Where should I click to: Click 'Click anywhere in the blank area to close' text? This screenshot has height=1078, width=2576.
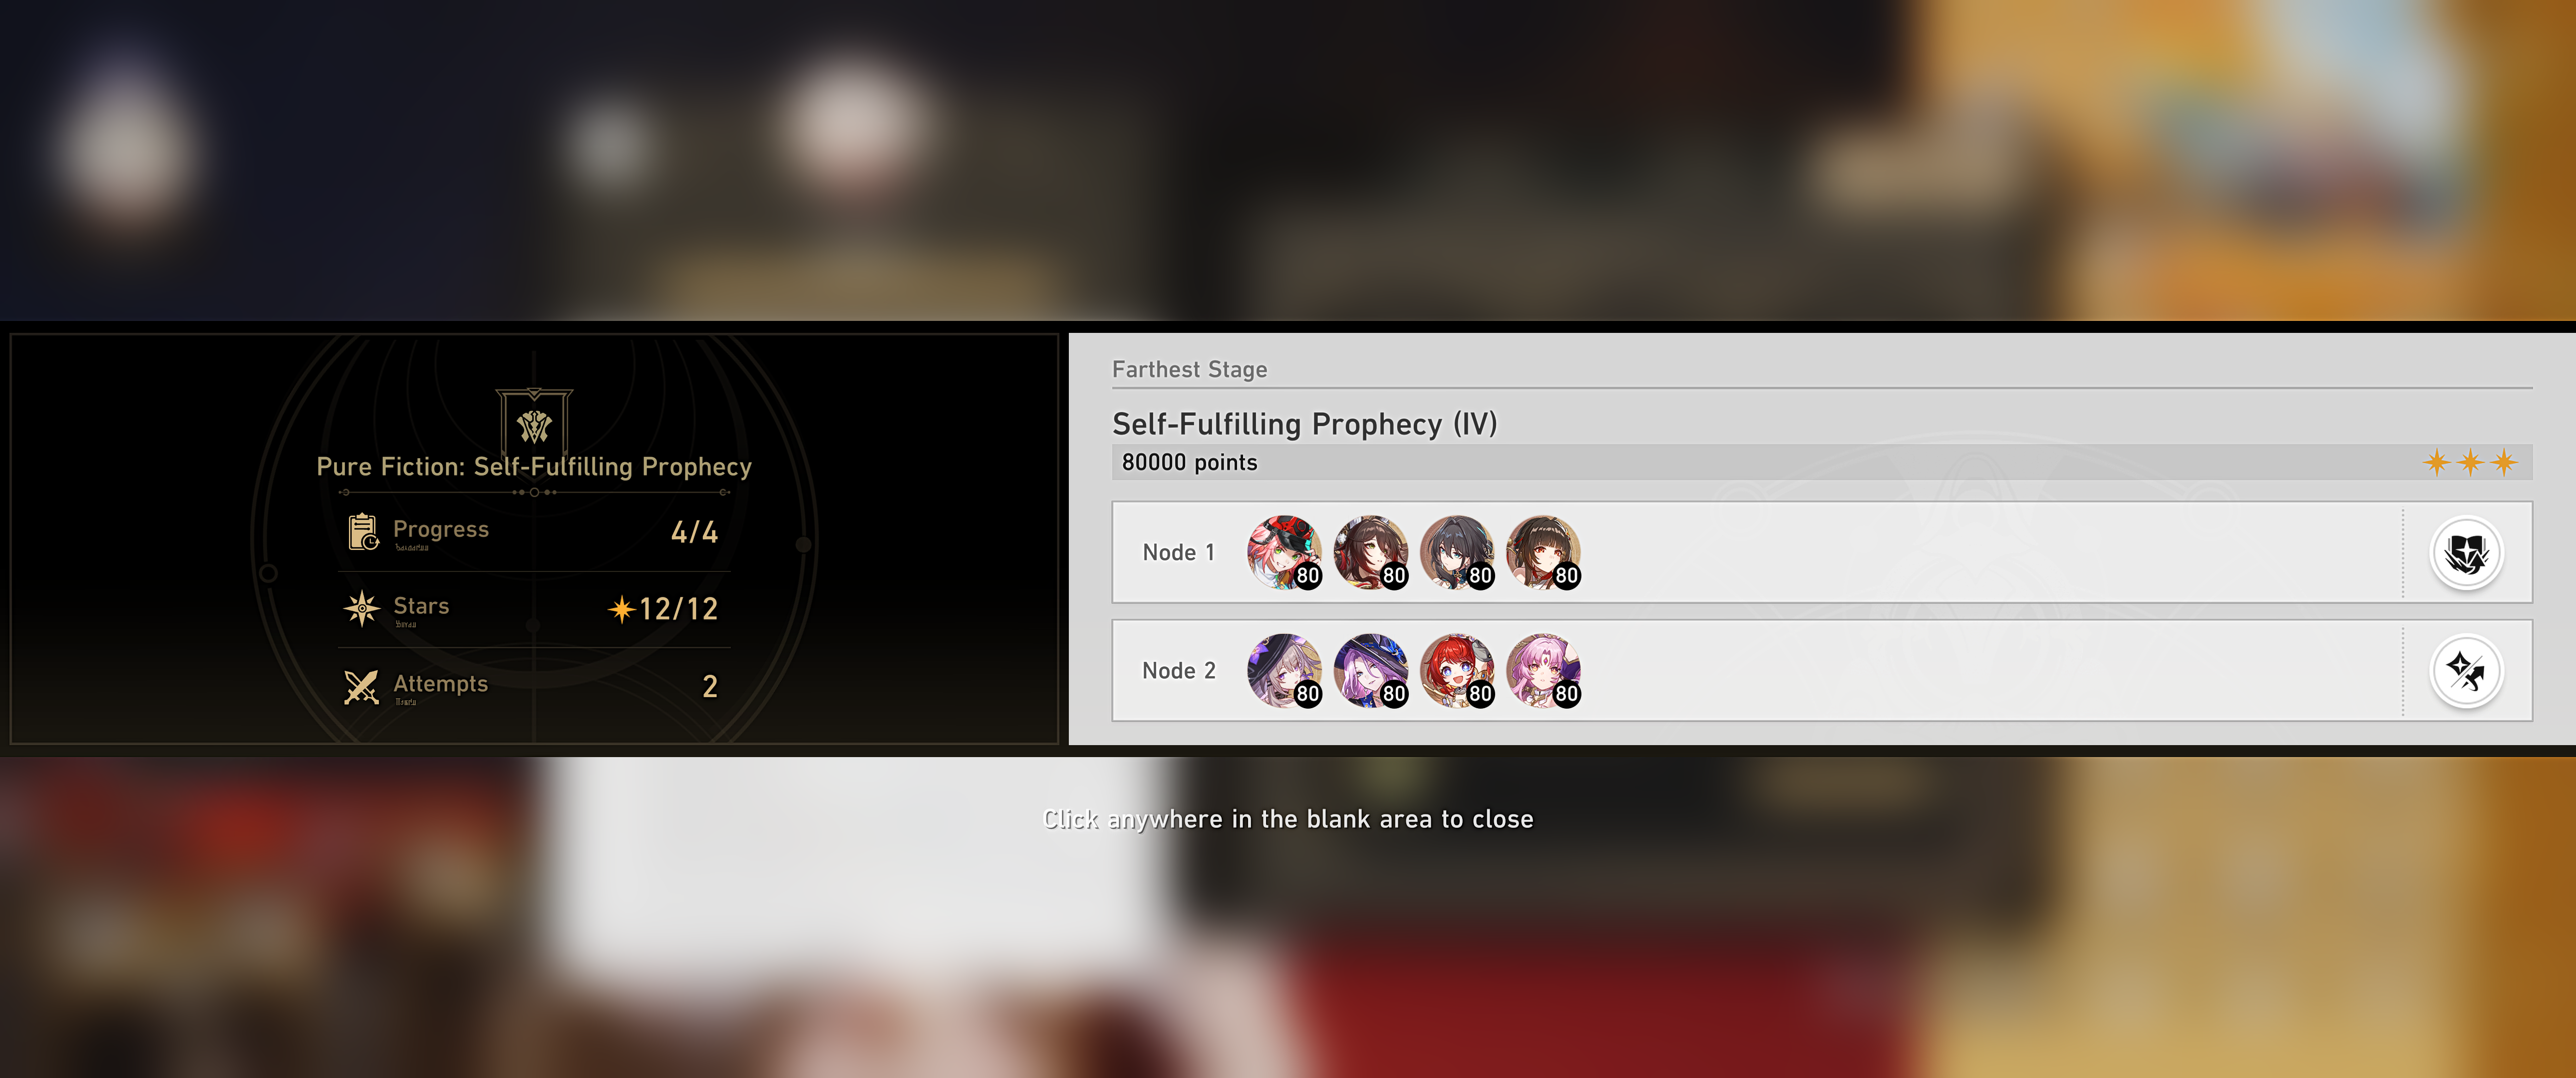coord(1288,819)
